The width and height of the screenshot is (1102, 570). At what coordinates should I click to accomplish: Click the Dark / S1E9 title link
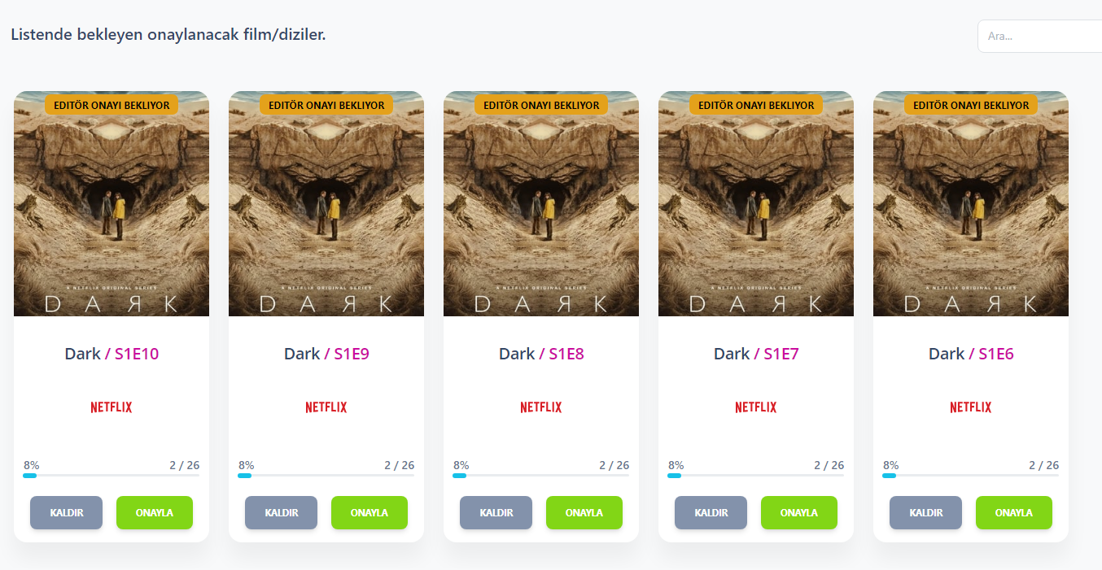pyautogui.click(x=326, y=354)
